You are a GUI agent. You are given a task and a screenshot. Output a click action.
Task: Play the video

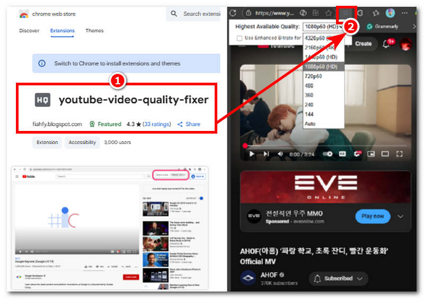[252, 154]
